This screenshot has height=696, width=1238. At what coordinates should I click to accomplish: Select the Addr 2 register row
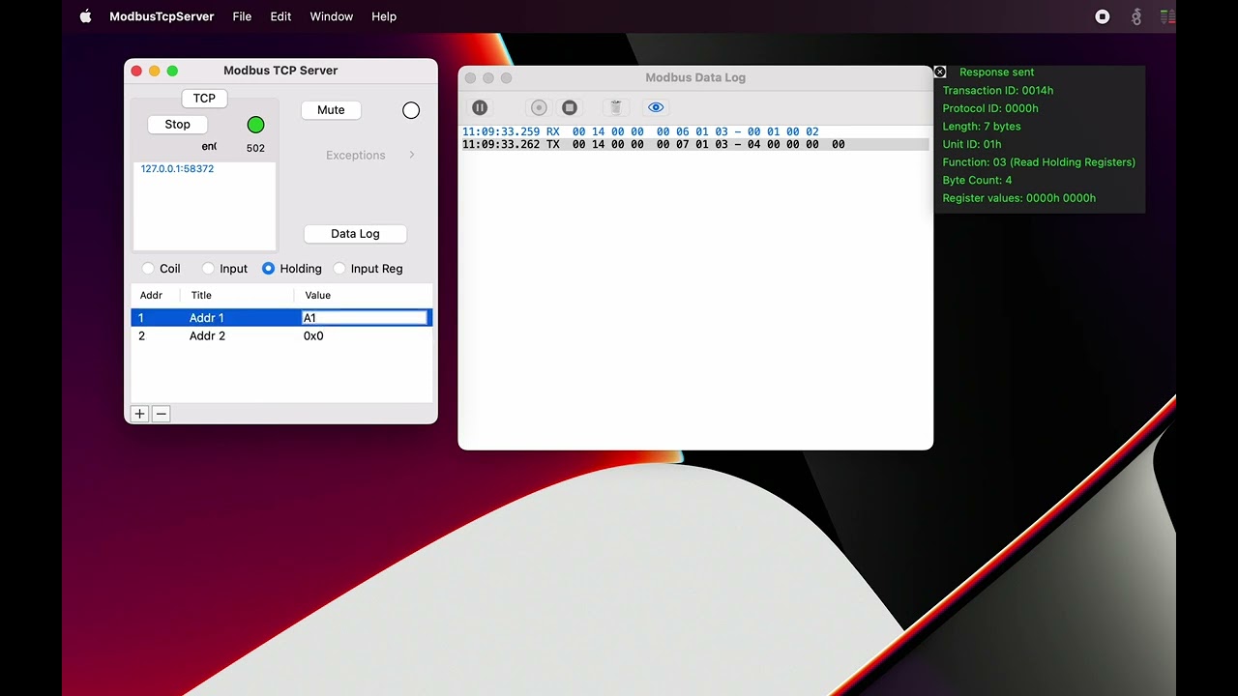281,336
